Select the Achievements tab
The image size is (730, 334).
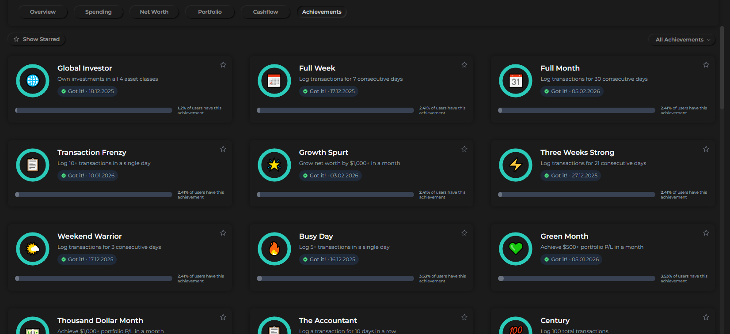[x=322, y=12]
